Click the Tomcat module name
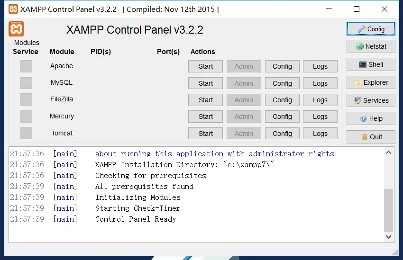Screen dimensions: 403x260 click(62, 133)
